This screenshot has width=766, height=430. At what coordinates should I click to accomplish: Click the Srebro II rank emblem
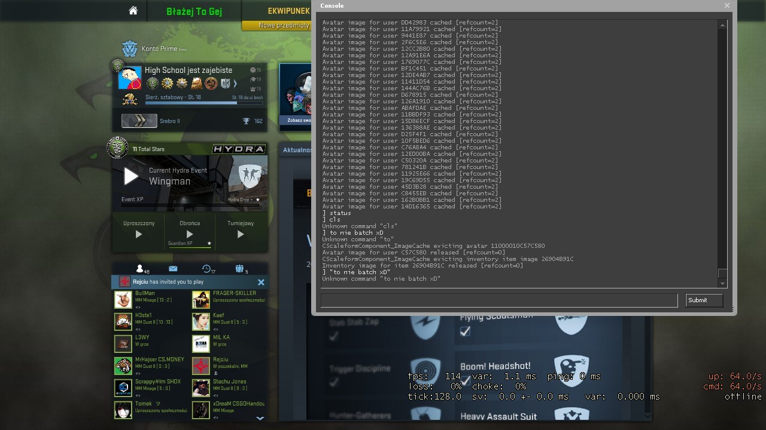coord(139,121)
